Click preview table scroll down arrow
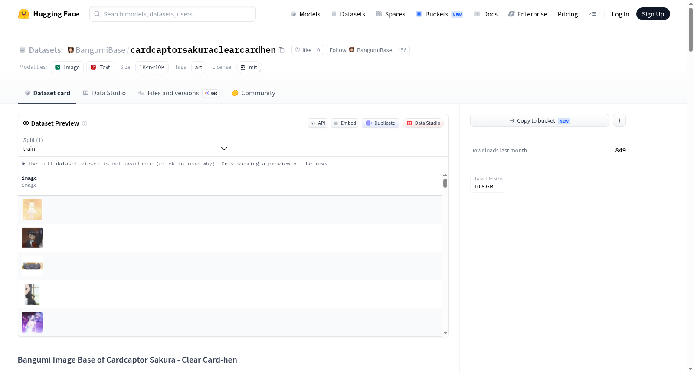Image resolution: width=694 pixels, height=373 pixels. point(445,333)
